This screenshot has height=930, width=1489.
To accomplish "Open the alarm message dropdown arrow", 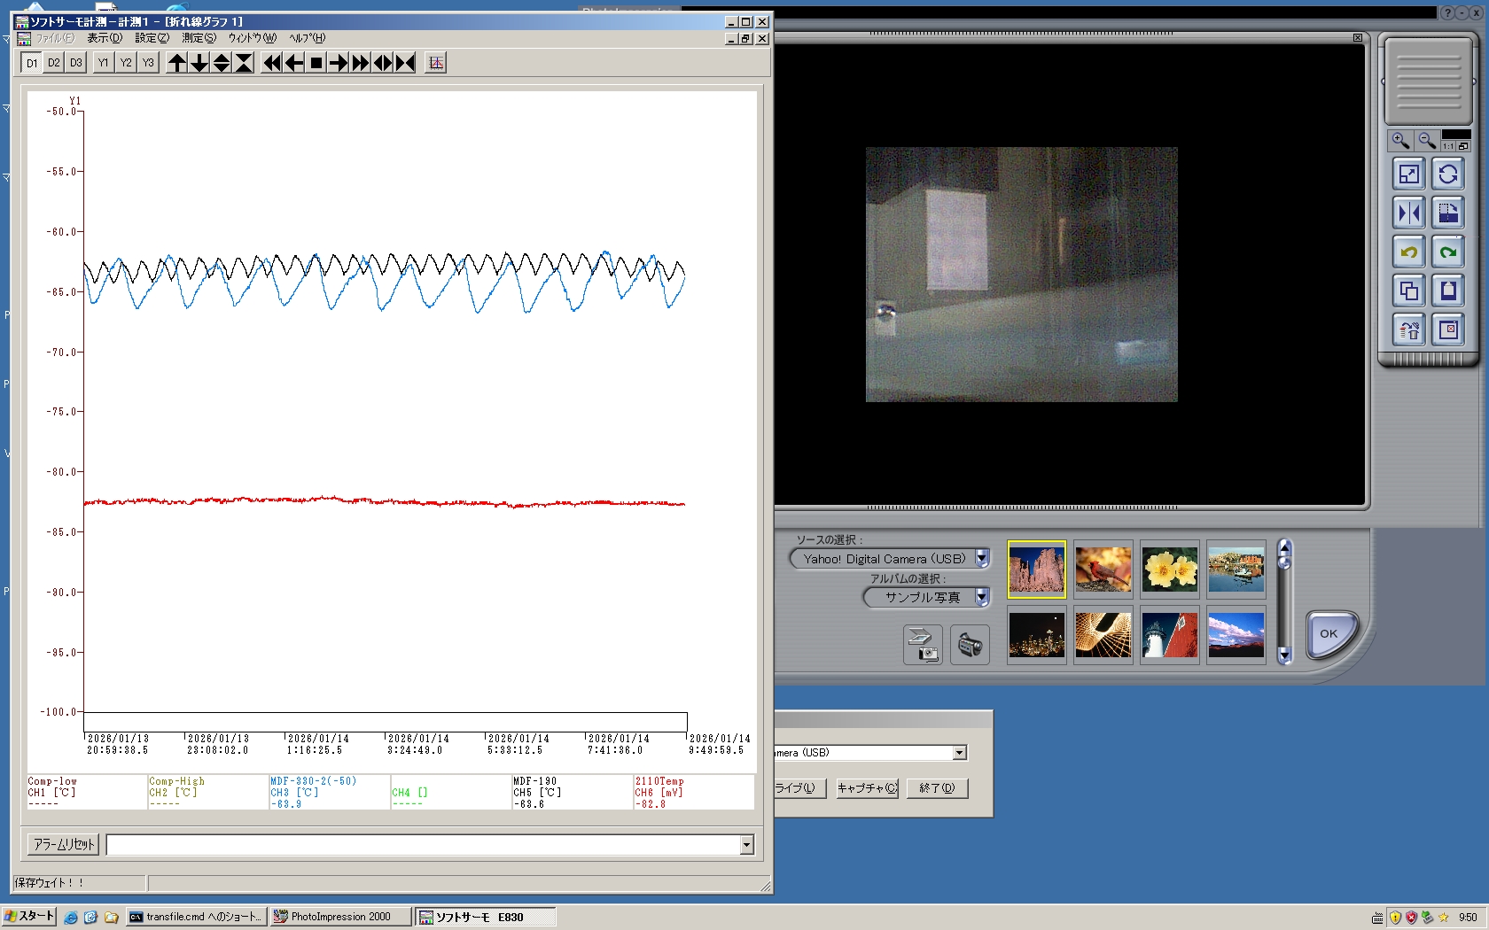I will coord(746,845).
